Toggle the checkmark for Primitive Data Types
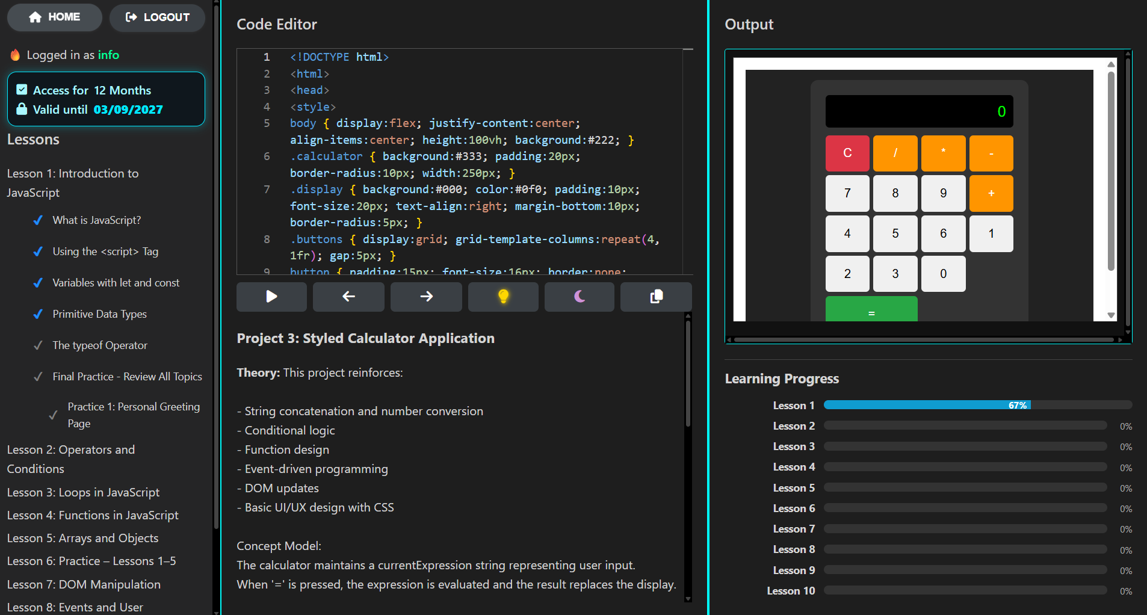The image size is (1147, 615). 38,314
